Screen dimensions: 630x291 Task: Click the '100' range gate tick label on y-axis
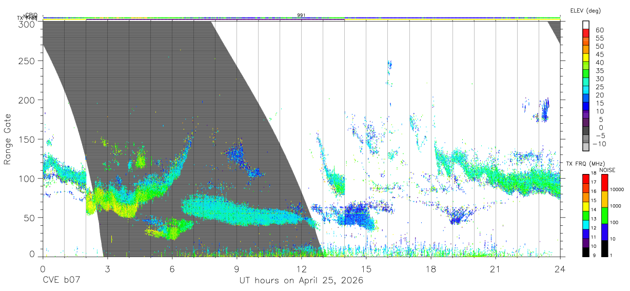27,179
